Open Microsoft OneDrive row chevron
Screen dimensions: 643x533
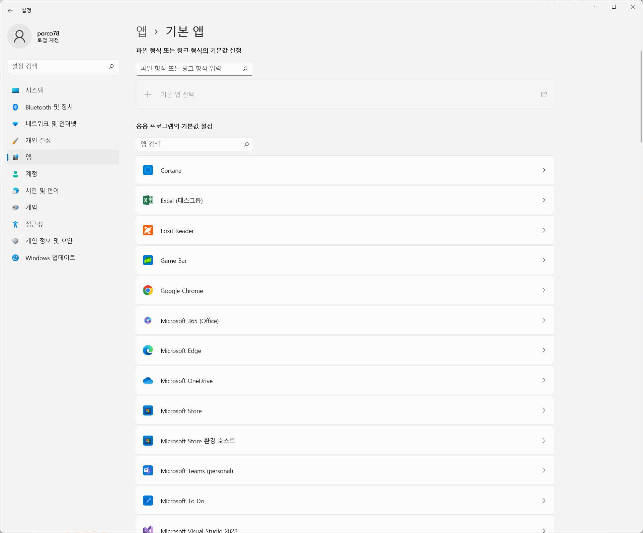click(x=544, y=380)
